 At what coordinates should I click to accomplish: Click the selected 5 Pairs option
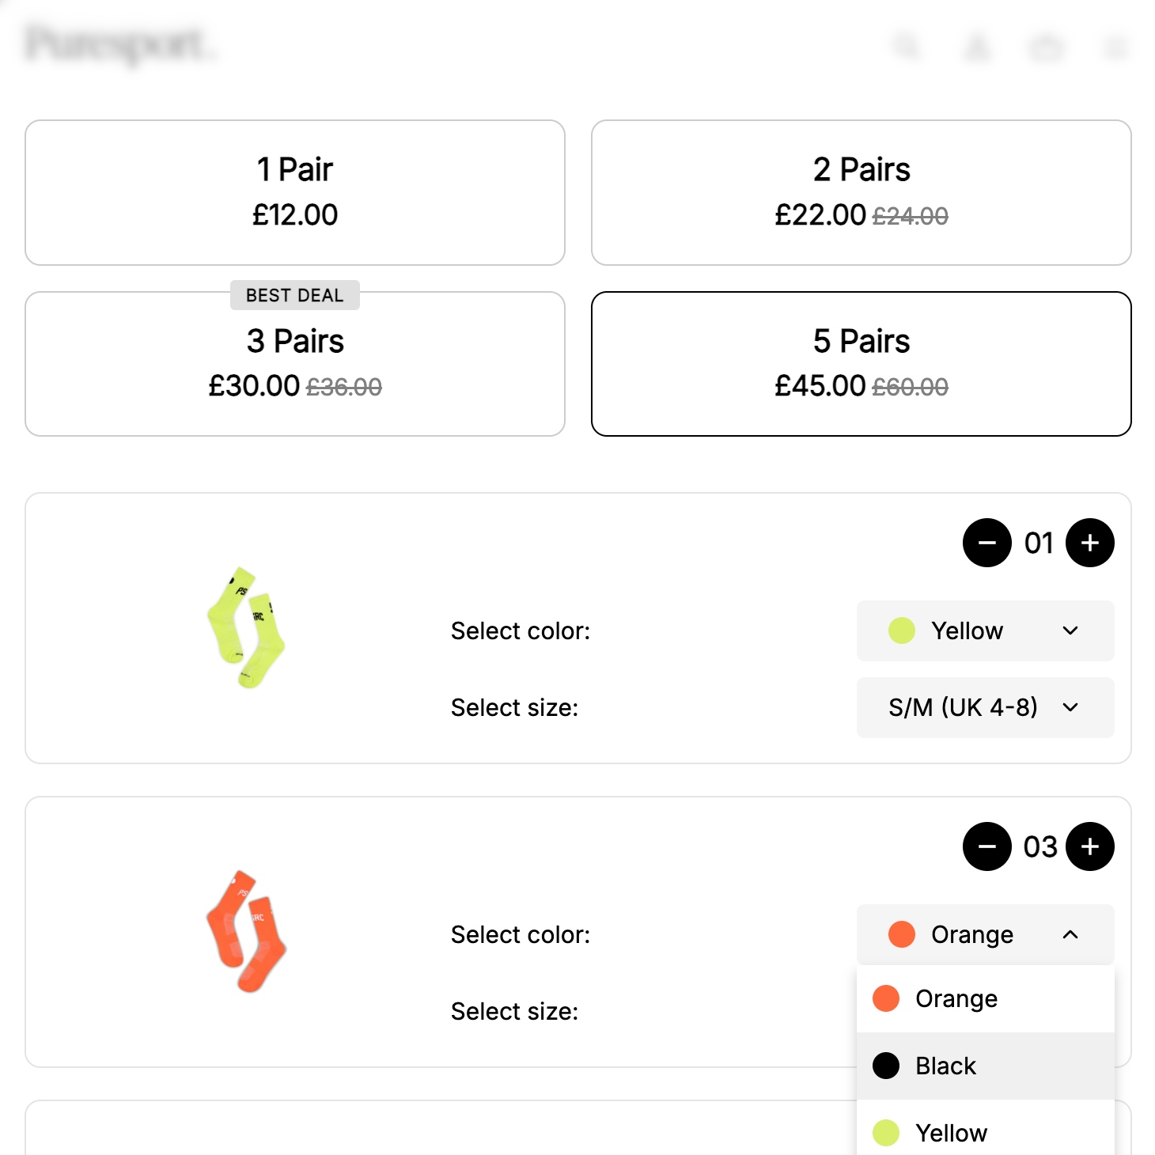click(861, 363)
